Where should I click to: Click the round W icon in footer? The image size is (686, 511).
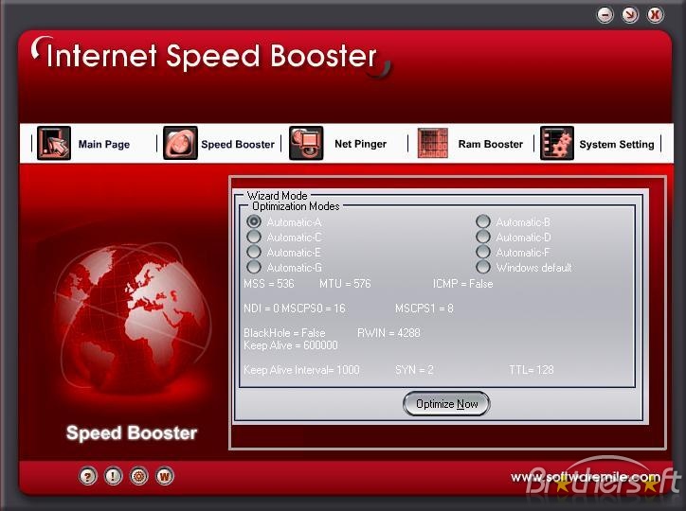click(x=165, y=476)
